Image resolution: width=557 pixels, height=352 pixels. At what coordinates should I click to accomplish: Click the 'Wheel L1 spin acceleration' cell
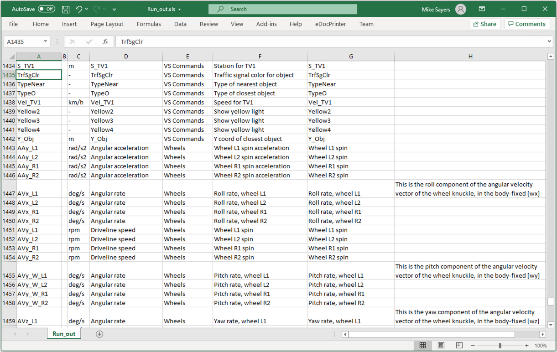click(x=260, y=148)
